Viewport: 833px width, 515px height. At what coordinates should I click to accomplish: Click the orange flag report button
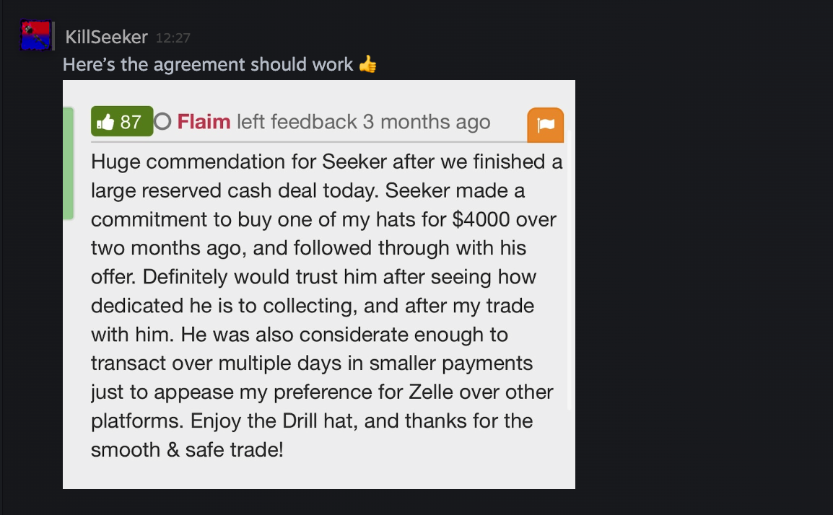click(546, 125)
